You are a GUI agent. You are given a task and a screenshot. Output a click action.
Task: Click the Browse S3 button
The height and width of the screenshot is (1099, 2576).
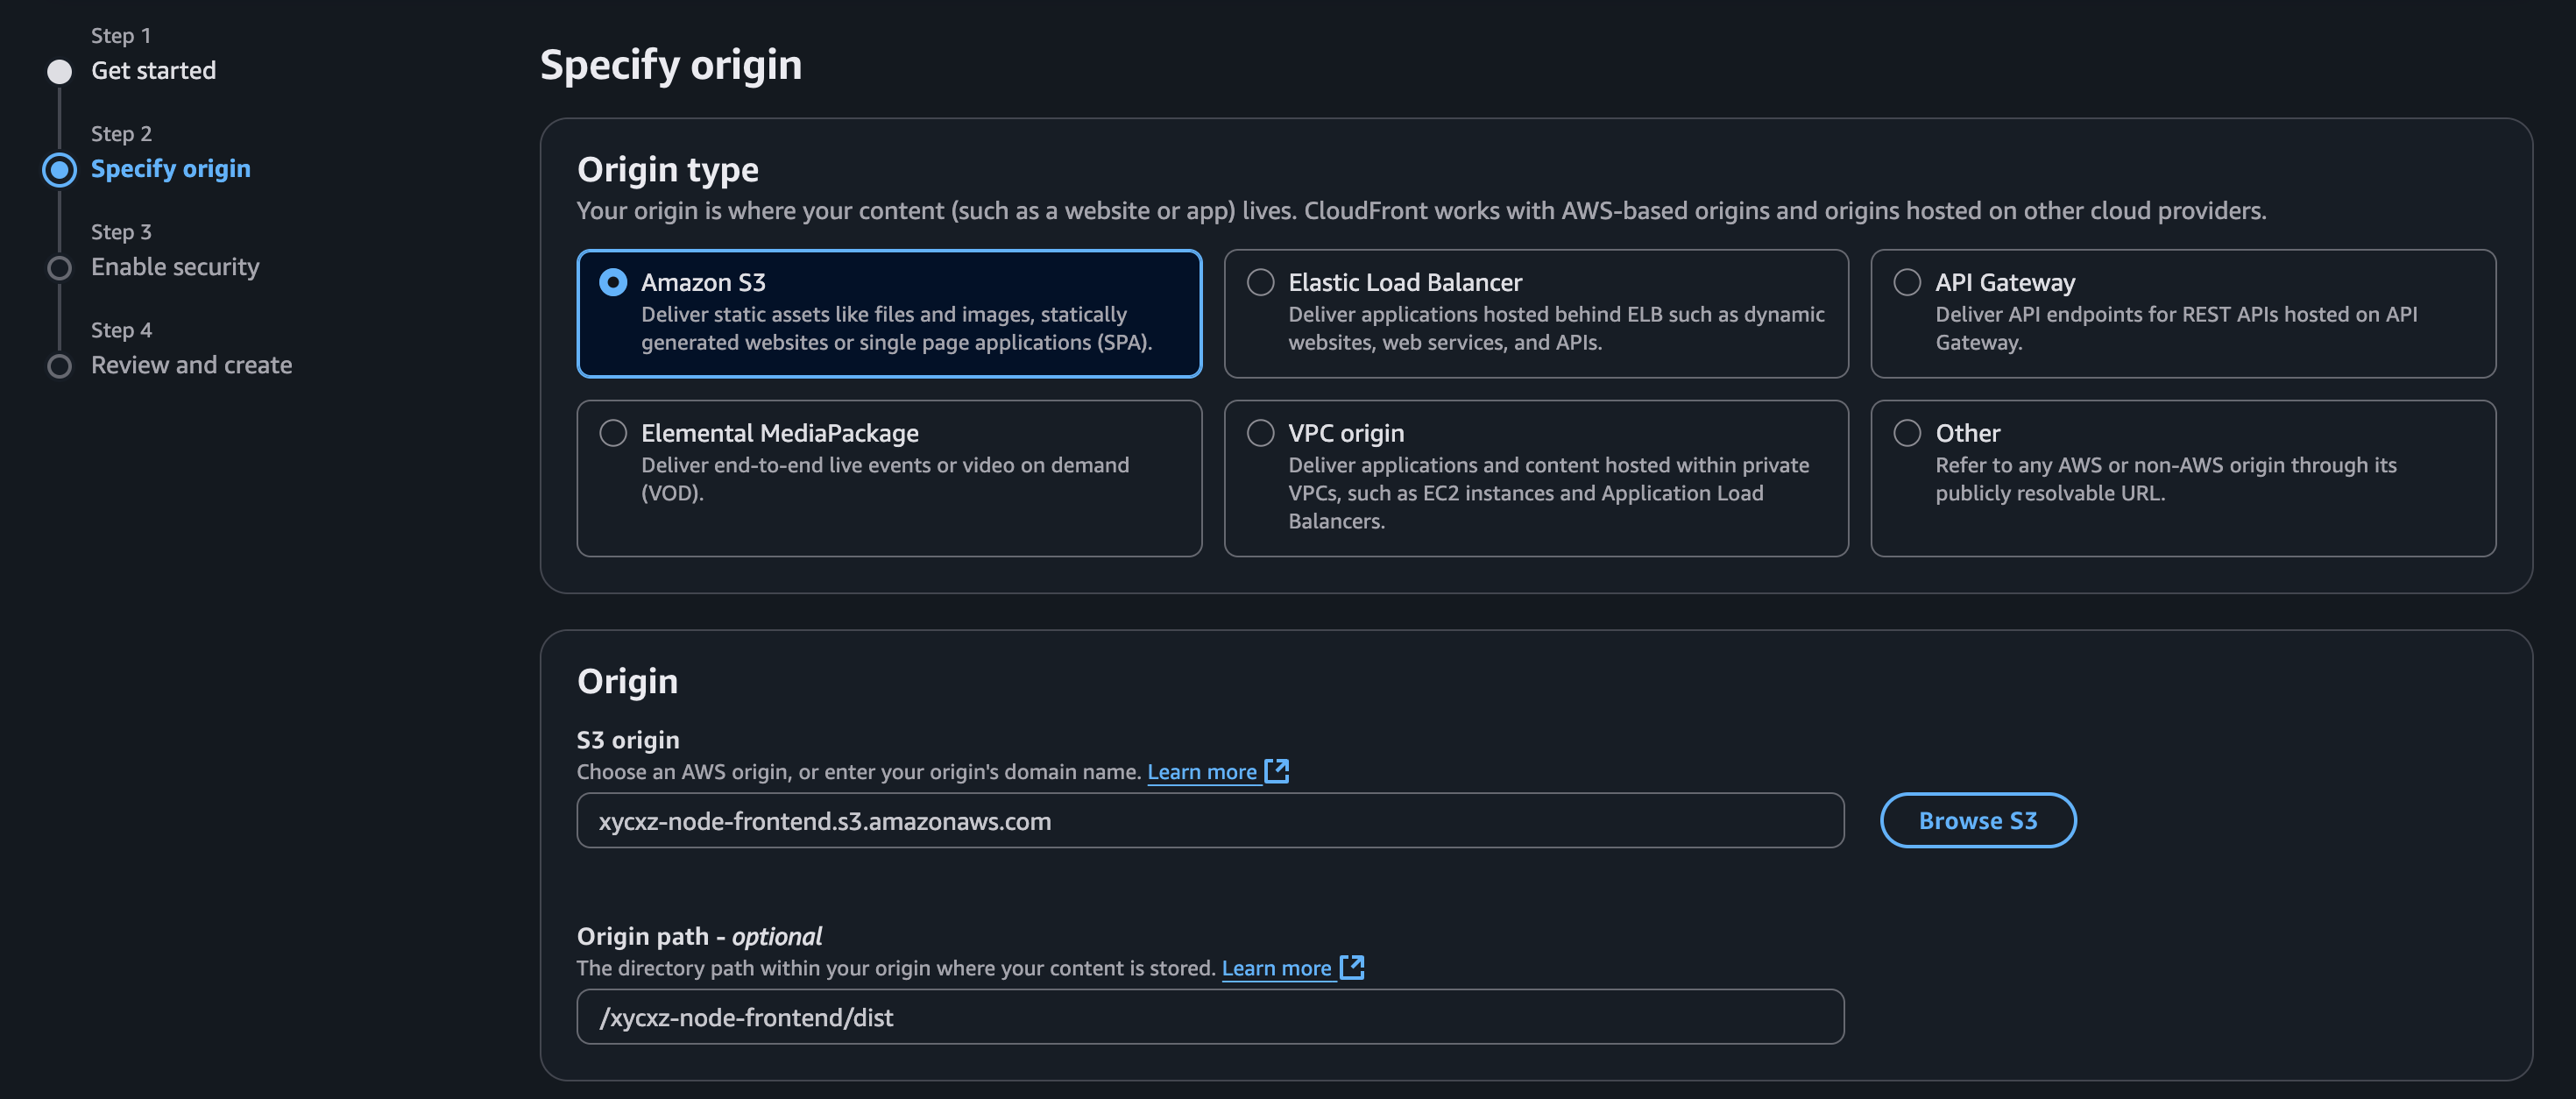pos(1977,820)
